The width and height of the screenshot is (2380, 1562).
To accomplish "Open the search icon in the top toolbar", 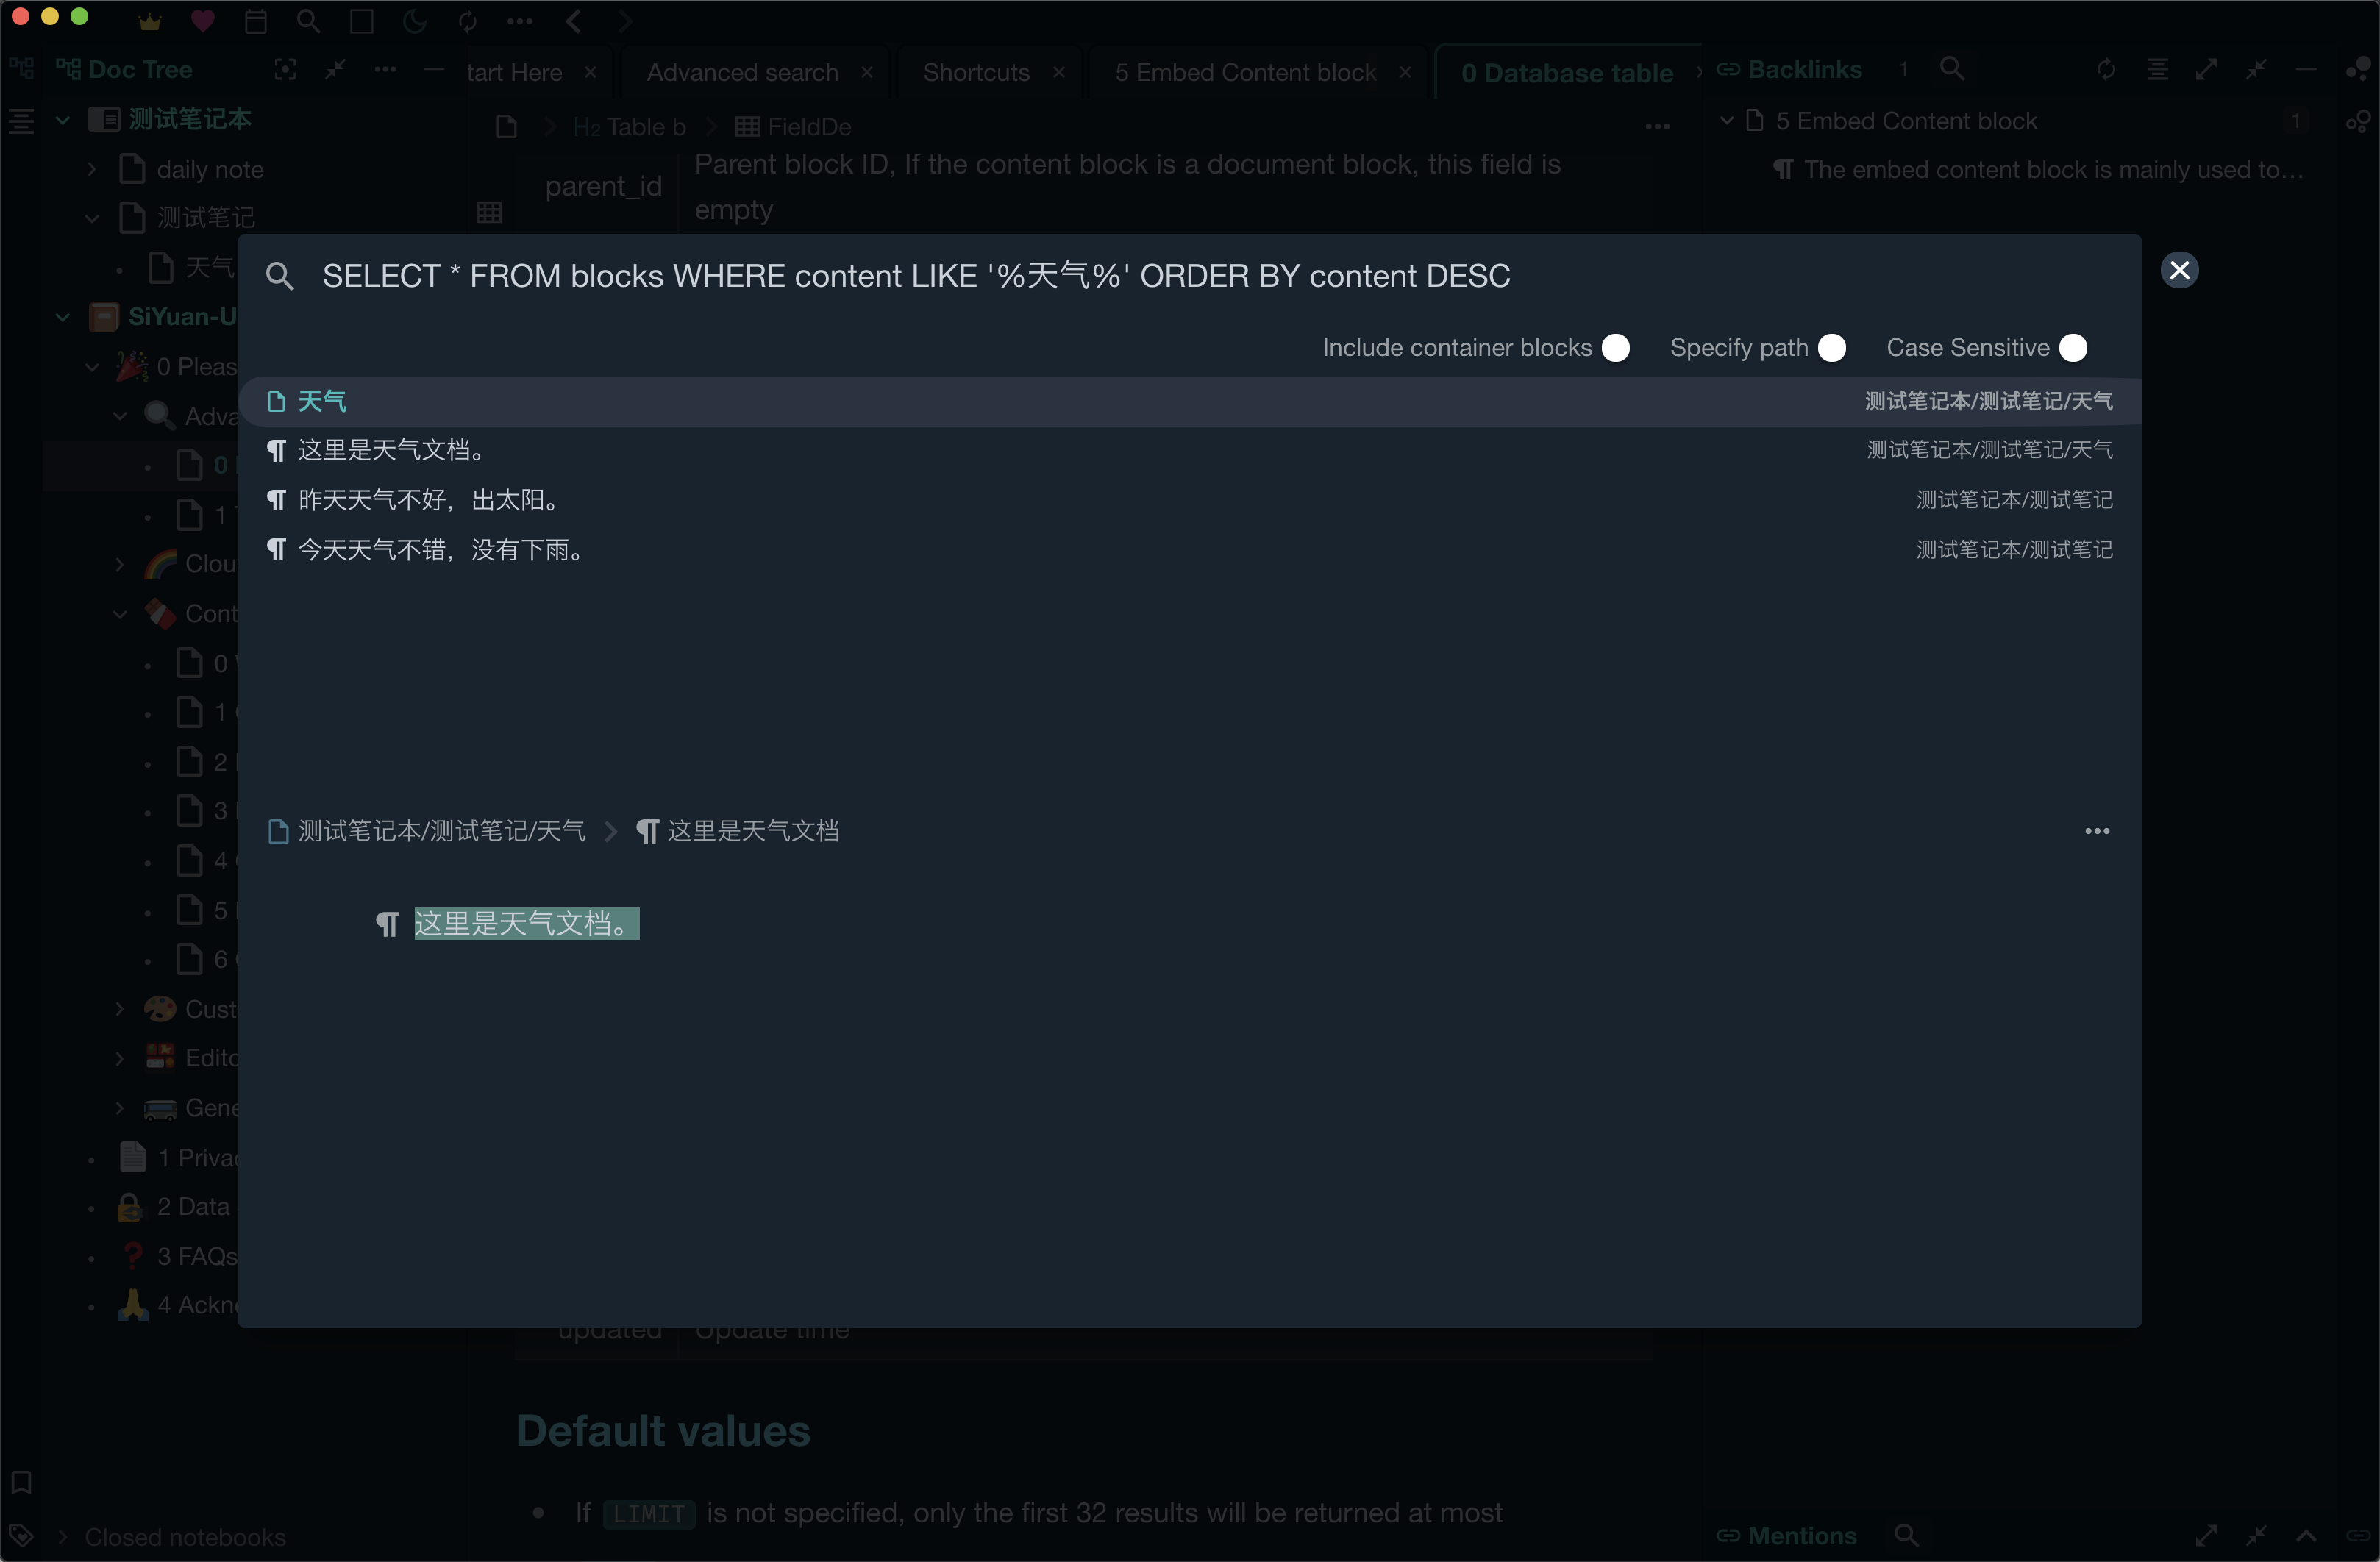I will pos(308,21).
